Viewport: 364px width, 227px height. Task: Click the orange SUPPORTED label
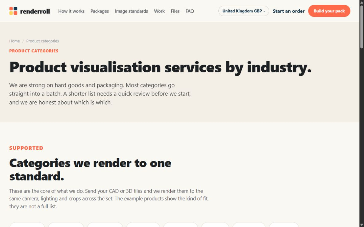pyautogui.click(x=26, y=148)
